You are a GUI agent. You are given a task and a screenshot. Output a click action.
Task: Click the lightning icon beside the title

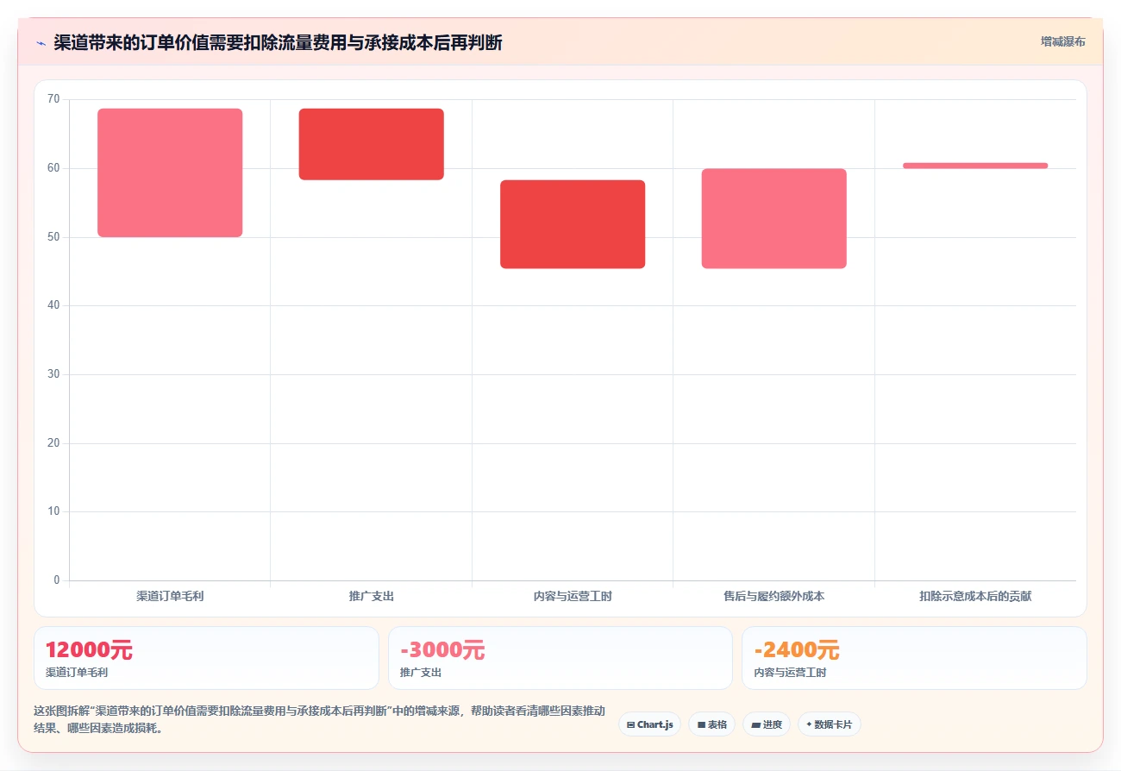pyautogui.click(x=41, y=43)
